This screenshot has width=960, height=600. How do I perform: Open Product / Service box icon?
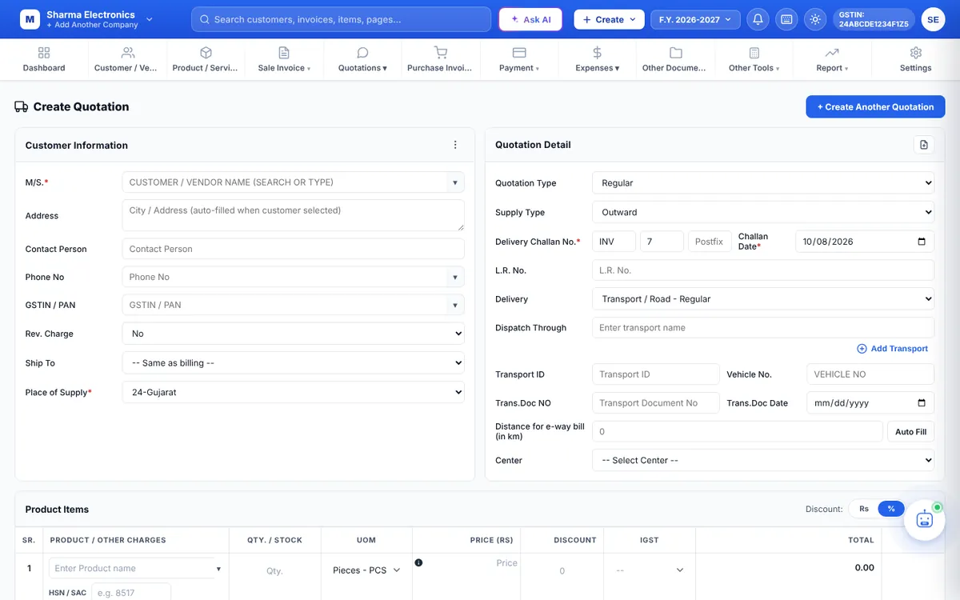tap(206, 53)
